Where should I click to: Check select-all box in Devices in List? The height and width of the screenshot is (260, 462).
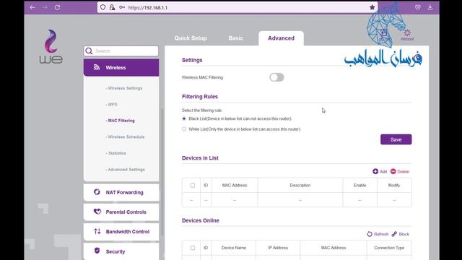click(x=193, y=185)
